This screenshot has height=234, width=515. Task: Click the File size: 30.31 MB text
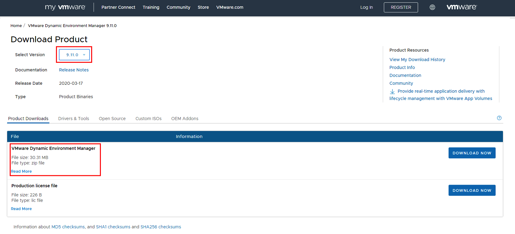point(30,158)
